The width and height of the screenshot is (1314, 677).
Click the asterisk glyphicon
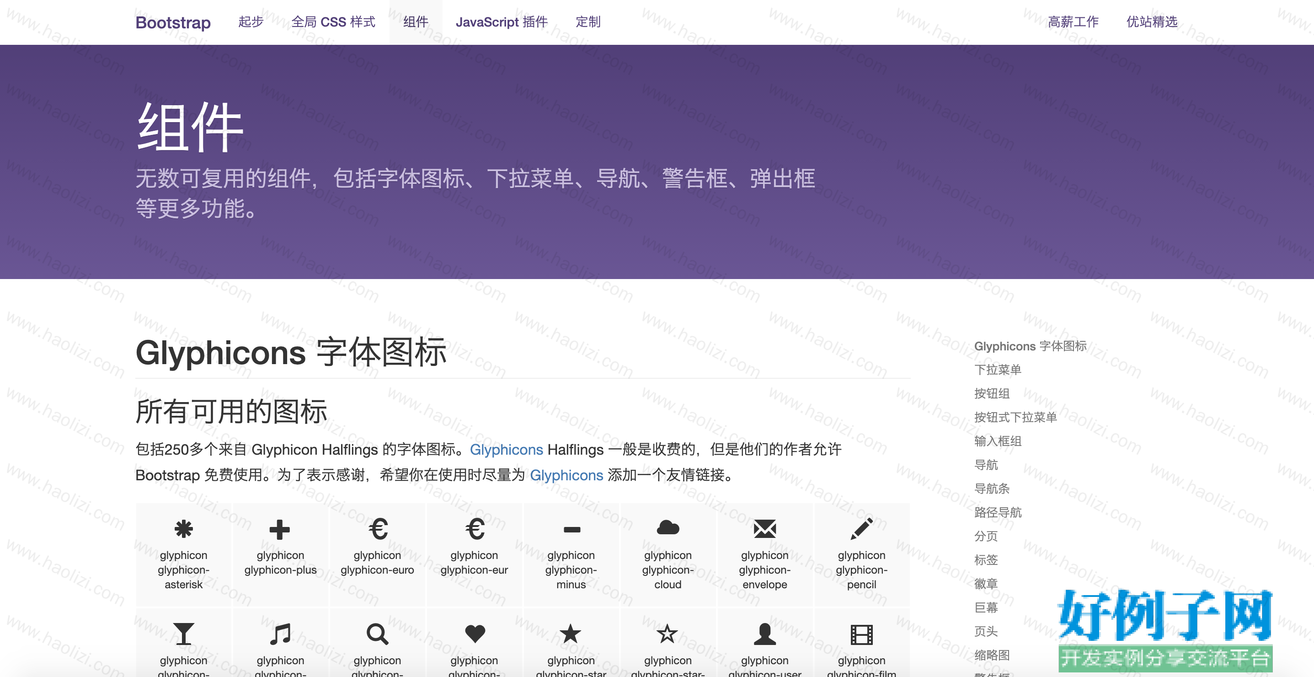184,528
